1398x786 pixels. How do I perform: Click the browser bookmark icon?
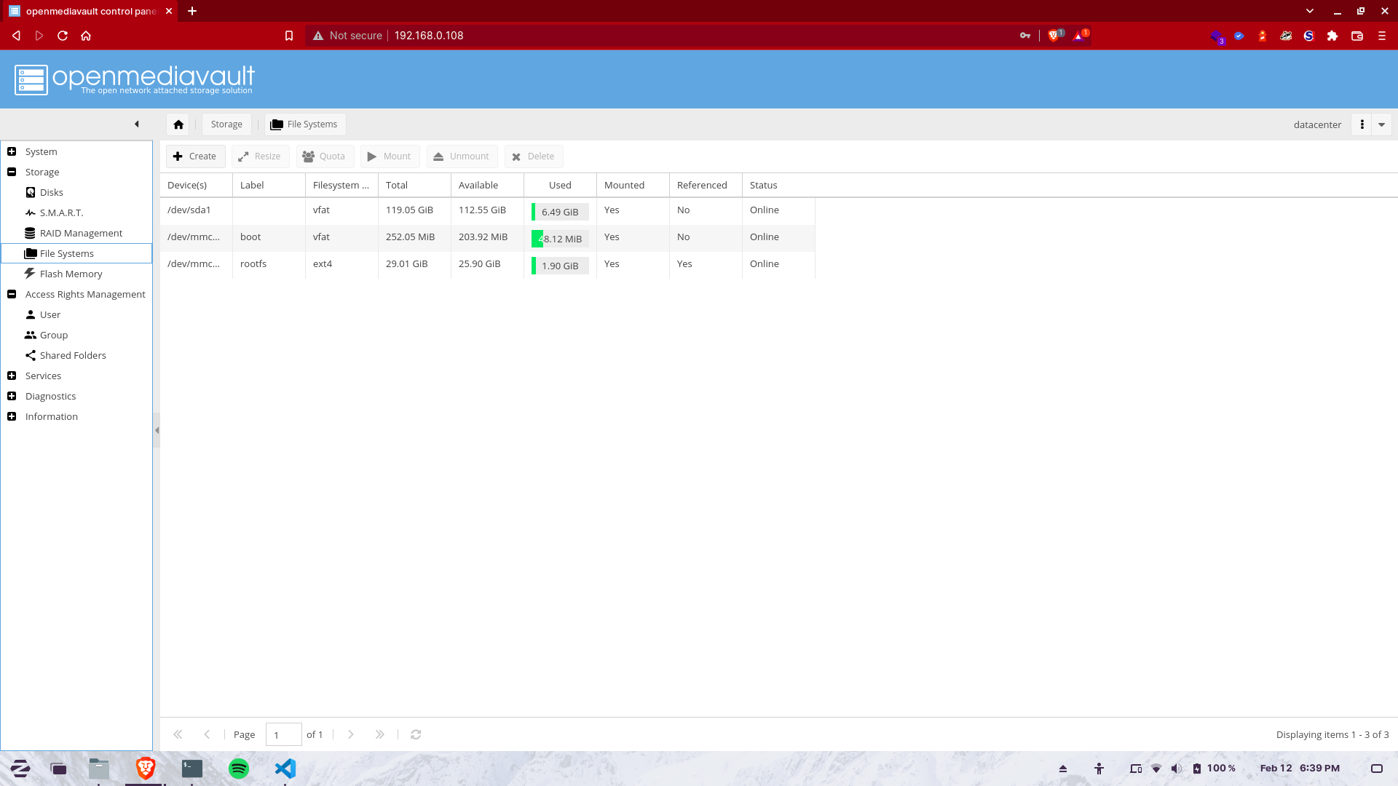pos(289,36)
